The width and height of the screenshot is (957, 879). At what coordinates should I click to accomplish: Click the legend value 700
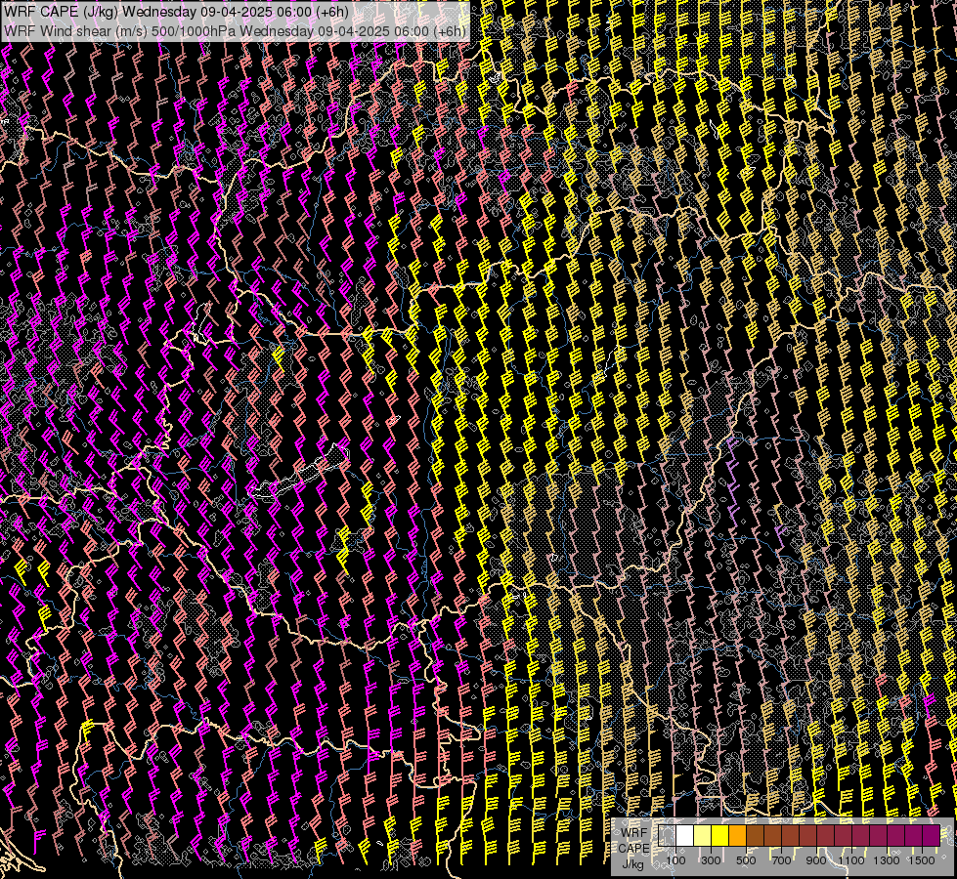click(781, 860)
